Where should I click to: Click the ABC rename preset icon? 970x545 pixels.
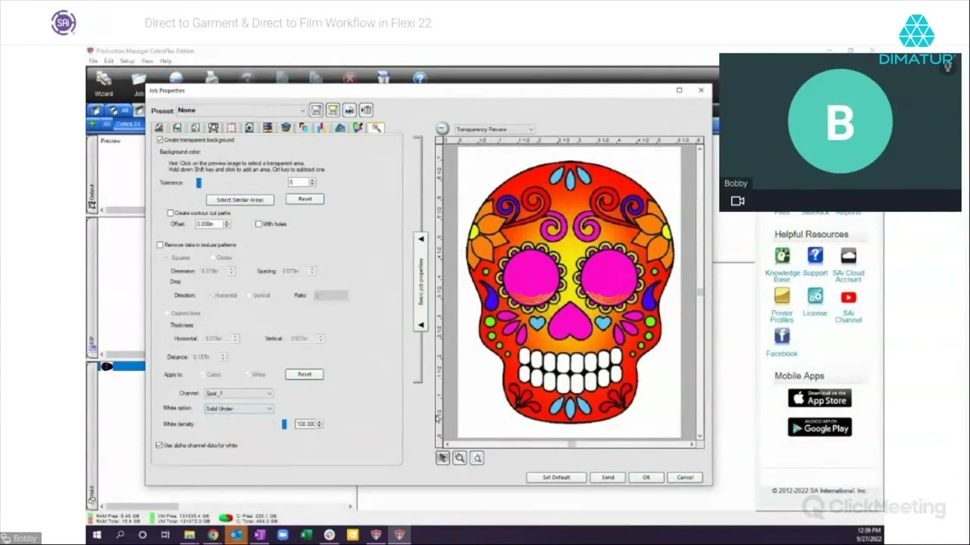pyautogui.click(x=349, y=111)
